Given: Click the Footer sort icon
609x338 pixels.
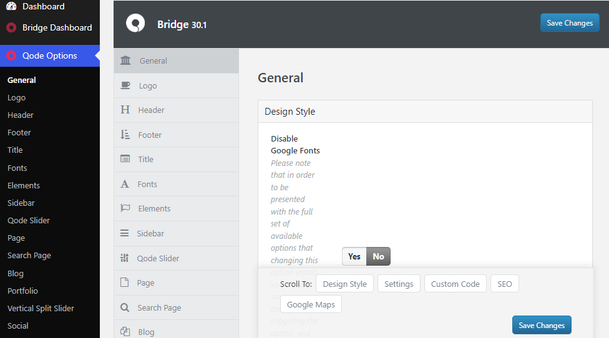Looking at the screenshot, I should click(125, 135).
